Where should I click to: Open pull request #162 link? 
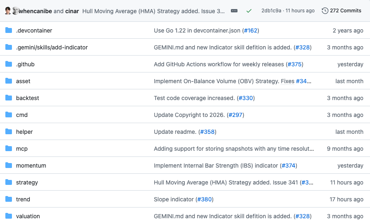pos(251,30)
